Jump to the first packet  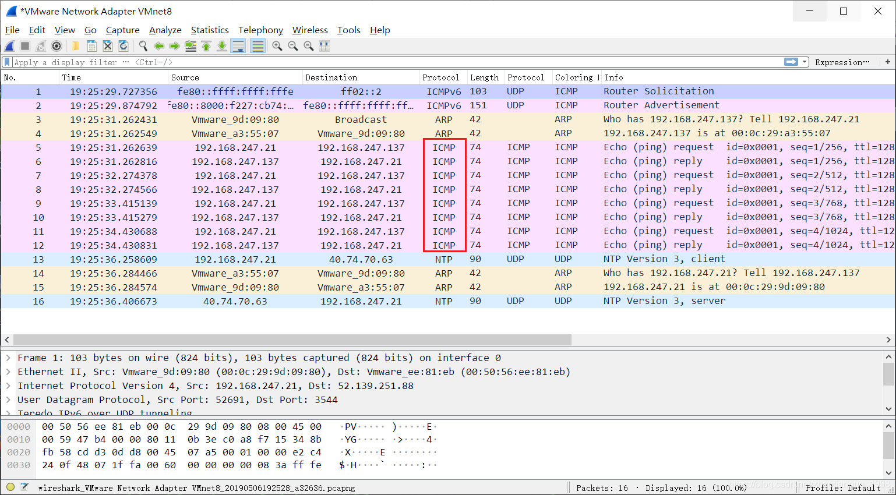206,46
